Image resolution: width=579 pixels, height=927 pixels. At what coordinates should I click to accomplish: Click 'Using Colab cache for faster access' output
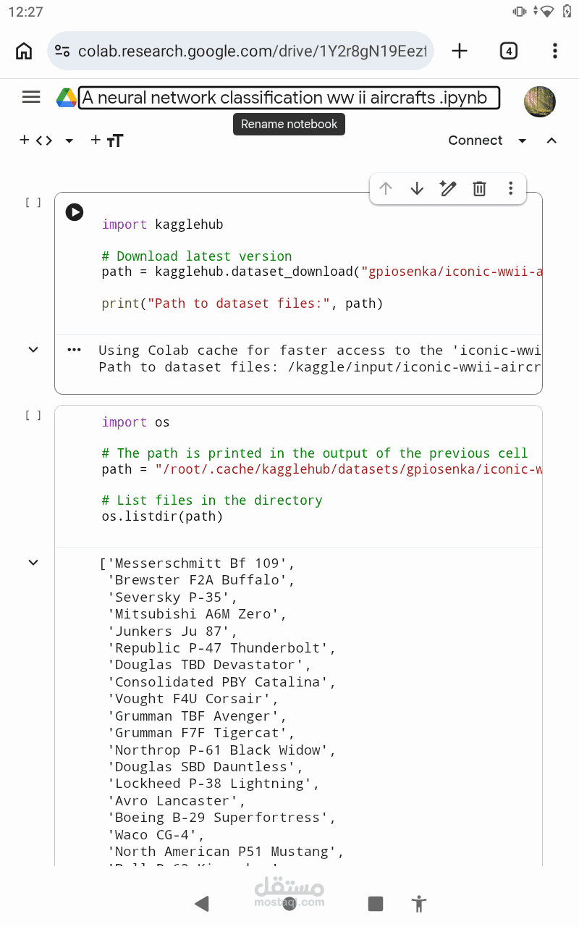[x=320, y=351]
